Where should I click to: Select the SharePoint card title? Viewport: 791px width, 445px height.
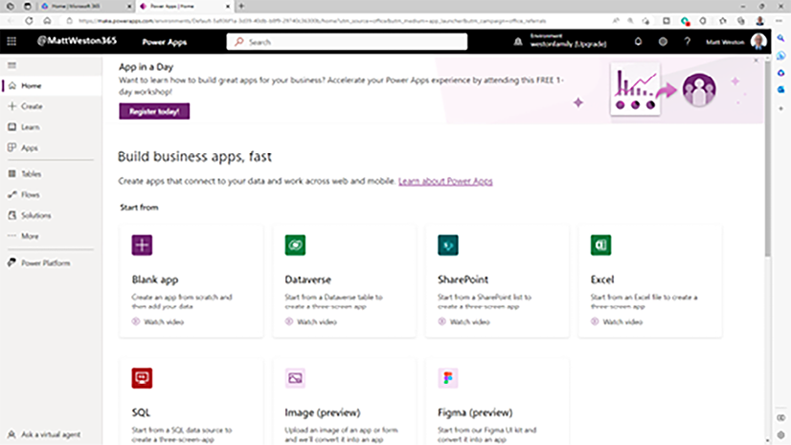tap(463, 279)
